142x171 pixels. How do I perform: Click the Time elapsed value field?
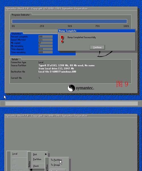45,49
